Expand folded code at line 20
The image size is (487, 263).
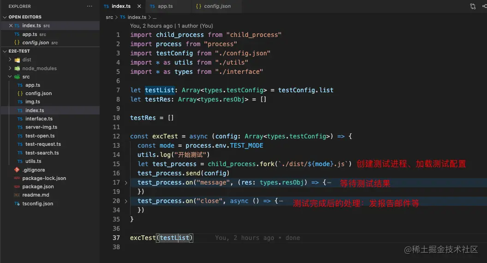pos(126,201)
